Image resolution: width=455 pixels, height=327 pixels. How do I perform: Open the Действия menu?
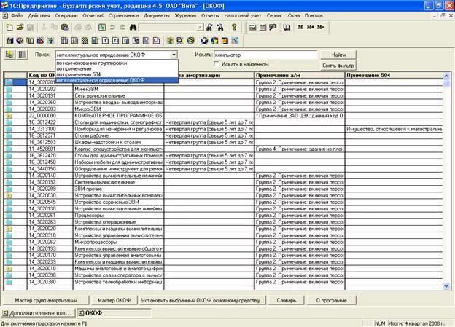[39, 15]
